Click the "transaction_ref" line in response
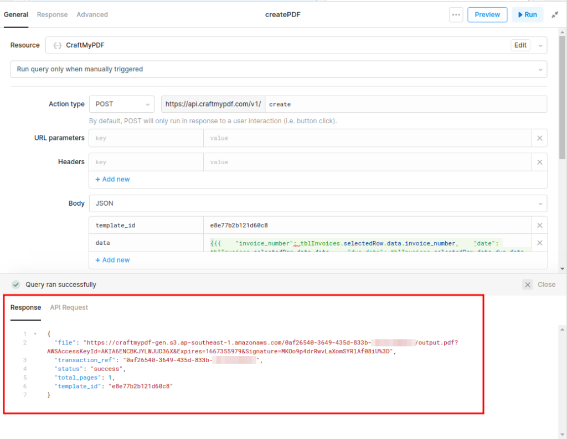This screenshot has height=439, width=567. pyautogui.click(x=158, y=360)
